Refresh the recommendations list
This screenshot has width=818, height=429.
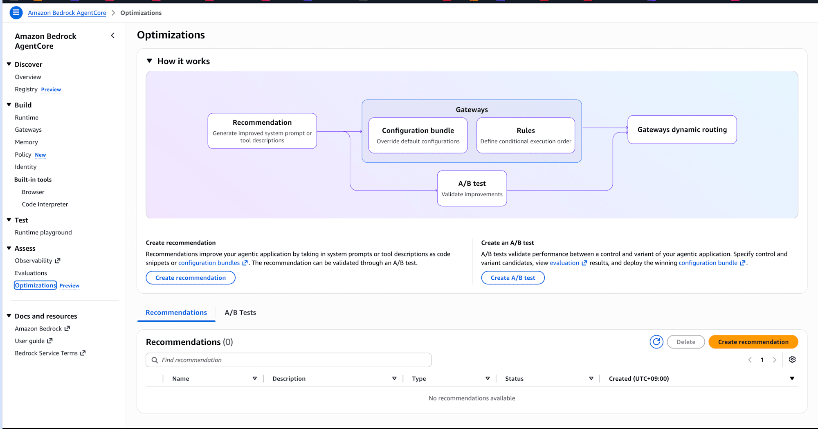click(656, 342)
